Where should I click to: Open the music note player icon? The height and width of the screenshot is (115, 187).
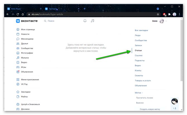tap(93, 21)
